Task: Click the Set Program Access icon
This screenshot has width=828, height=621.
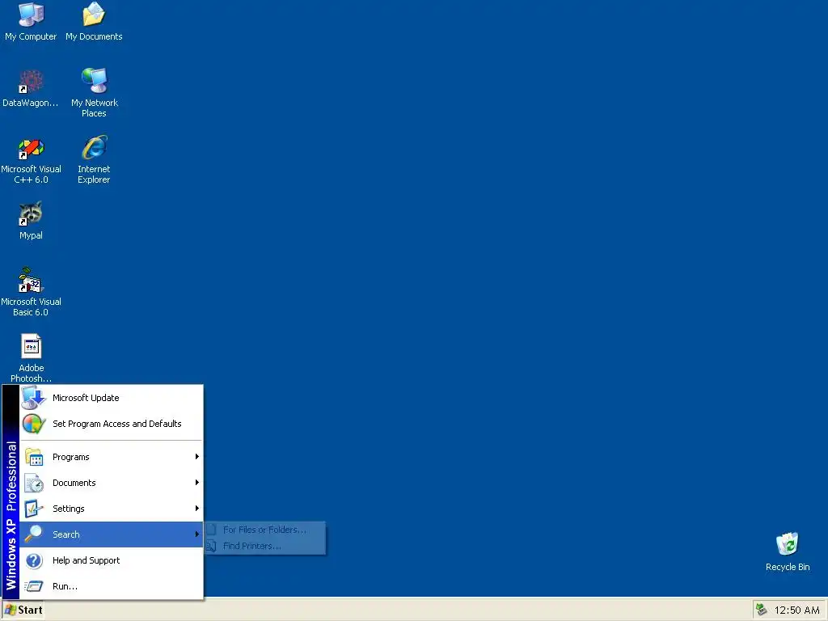Action: coord(34,424)
